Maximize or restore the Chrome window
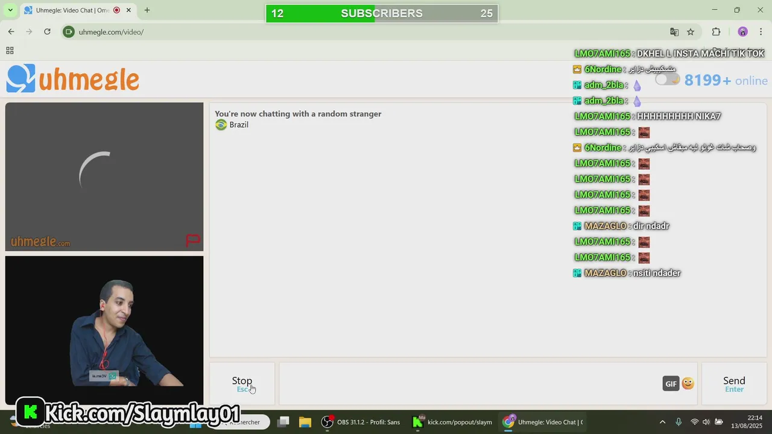Screen dimensions: 772x434 [x=737, y=10]
